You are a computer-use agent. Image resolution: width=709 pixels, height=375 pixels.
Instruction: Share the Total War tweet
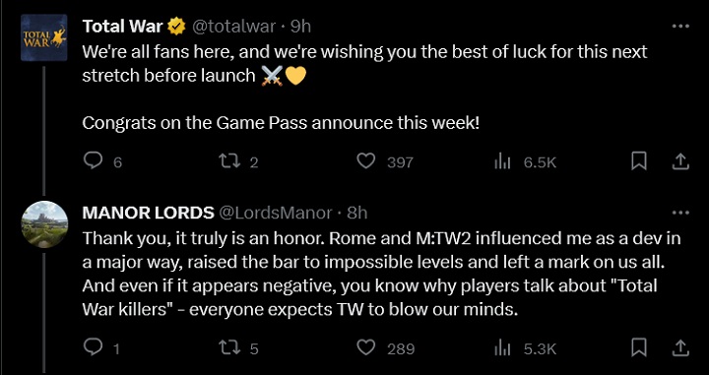[680, 161]
